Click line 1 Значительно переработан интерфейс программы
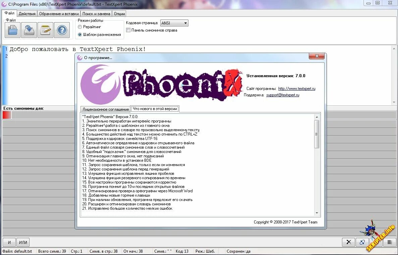This screenshot has height=255, width=398. 127,121
